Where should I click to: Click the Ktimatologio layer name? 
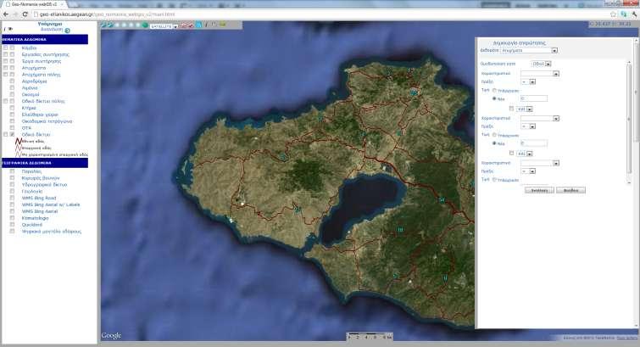[x=35, y=218]
